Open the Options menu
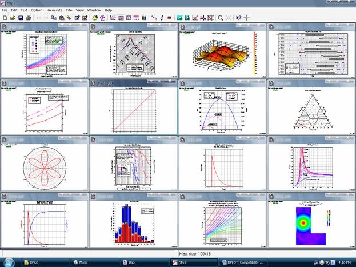Image resolution: width=356 pixels, height=267 pixels. (37, 10)
